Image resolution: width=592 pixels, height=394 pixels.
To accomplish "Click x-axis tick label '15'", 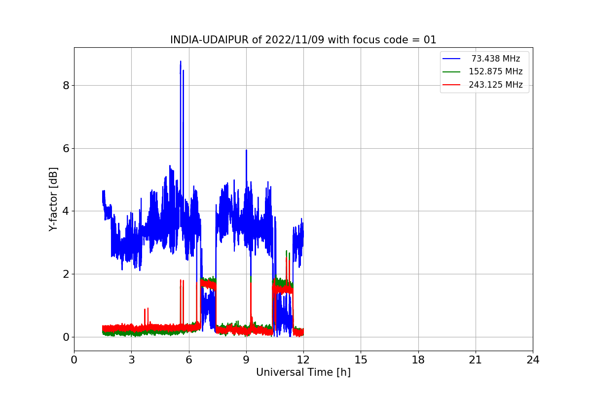I will tap(361, 360).
